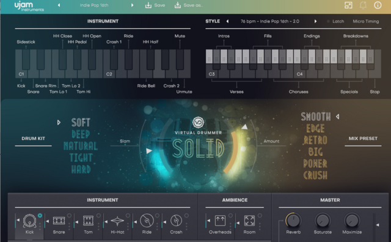The image size is (391, 242).
Task: Click the window resize icon in header
Action: (348, 5)
